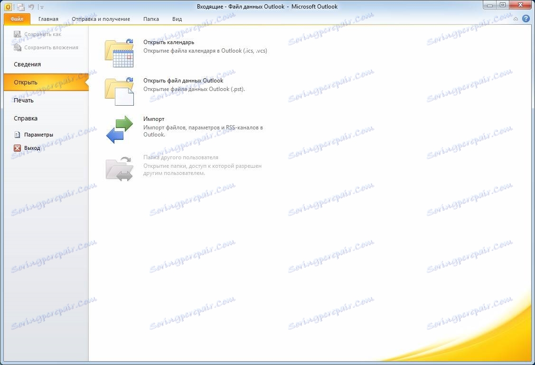
Task: Switch to the Главная tab
Action: coord(48,19)
